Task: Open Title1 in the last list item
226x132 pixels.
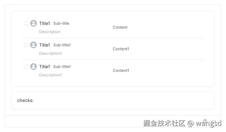Action: pyautogui.click(x=44, y=67)
